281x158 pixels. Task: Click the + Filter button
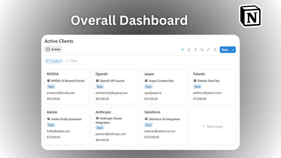tap(72, 61)
